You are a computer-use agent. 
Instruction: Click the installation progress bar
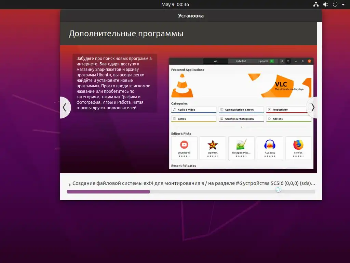(191, 192)
